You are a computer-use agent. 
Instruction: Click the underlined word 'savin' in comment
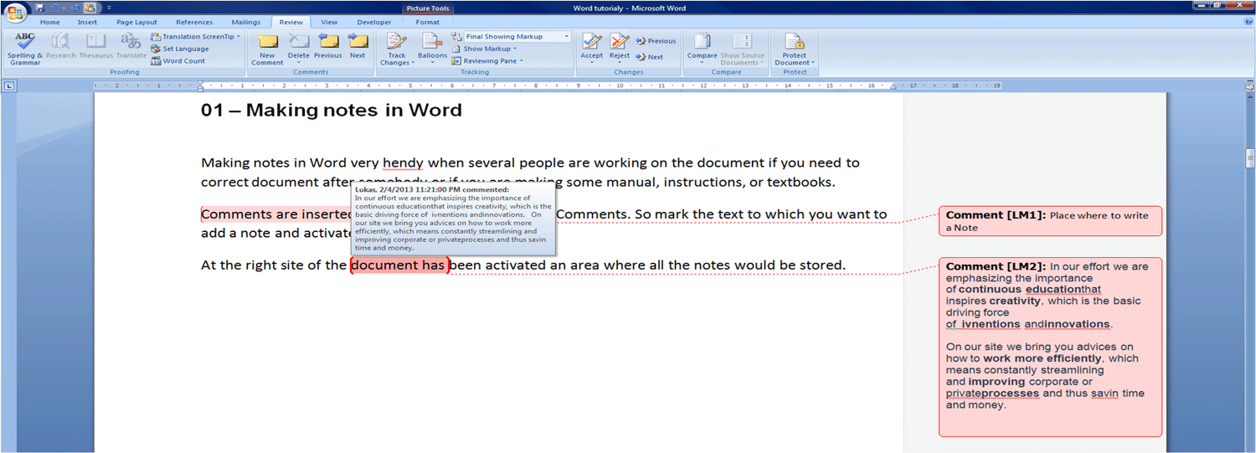click(1104, 394)
